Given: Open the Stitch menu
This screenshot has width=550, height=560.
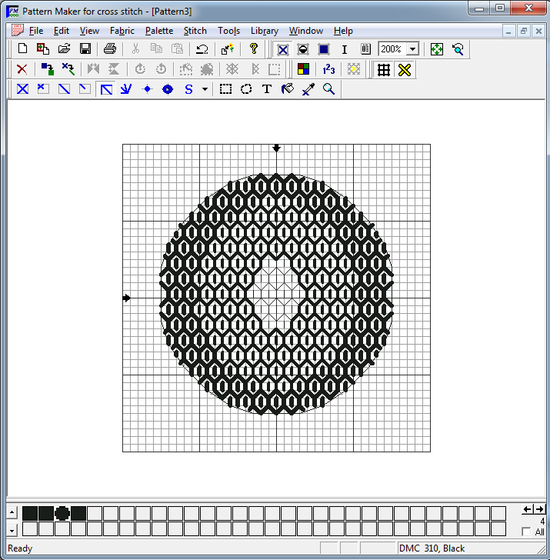Looking at the screenshot, I should pyautogui.click(x=195, y=31).
